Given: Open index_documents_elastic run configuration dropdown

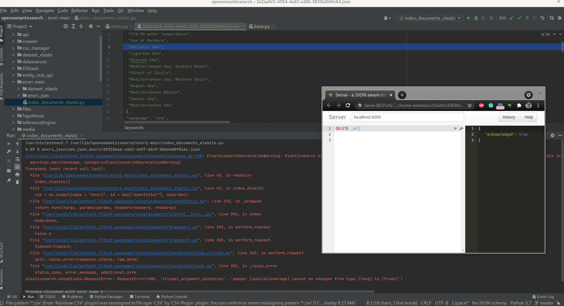Looking at the screenshot, I should click(x=430, y=18).
